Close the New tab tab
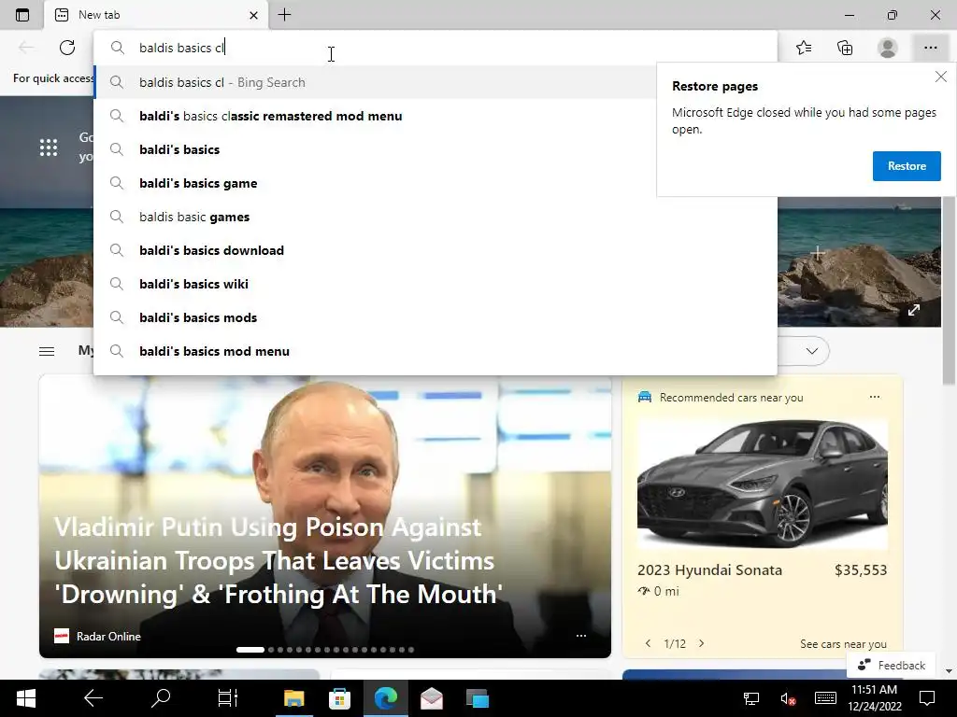The image size is (957, 717). [254, 15]
